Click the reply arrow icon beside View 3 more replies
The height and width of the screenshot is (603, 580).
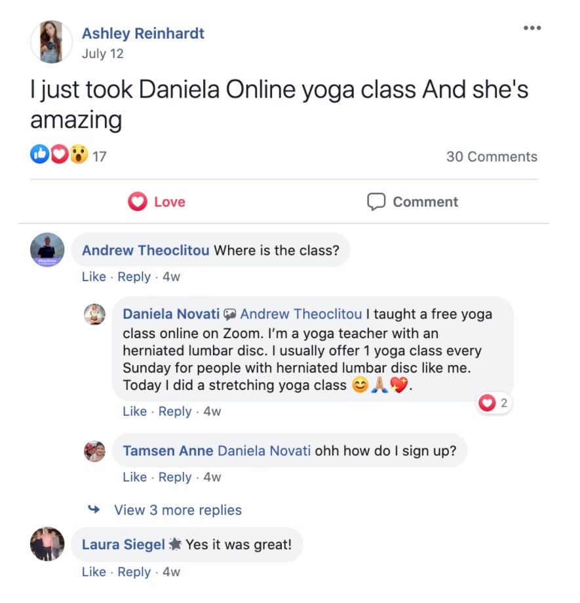94,509
